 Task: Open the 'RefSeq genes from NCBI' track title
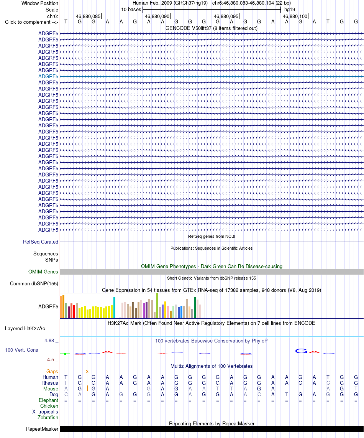coord(212,236)
